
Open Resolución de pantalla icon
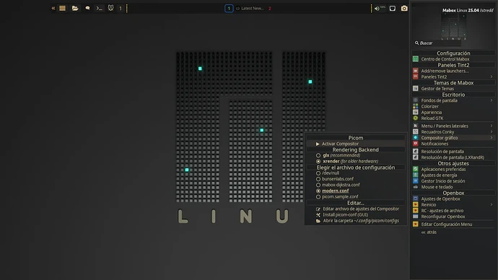[x=416, y=152]
